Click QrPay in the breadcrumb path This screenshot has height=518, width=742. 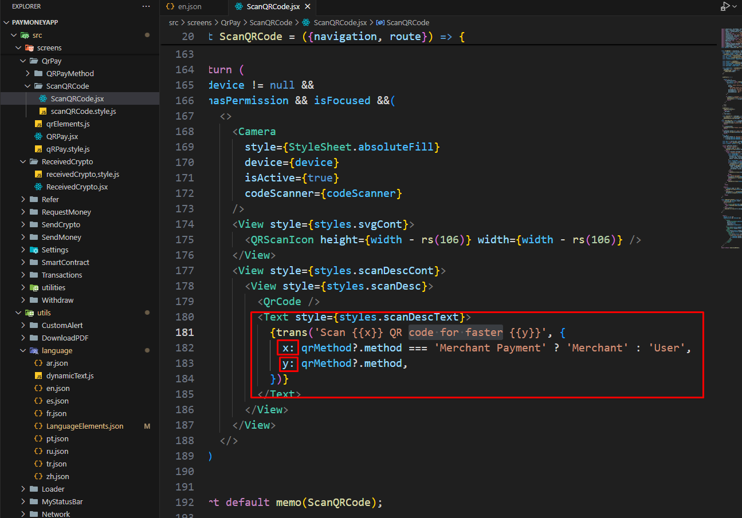point(230,23)
